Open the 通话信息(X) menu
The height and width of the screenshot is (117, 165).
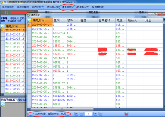click(x=68, y=7)
